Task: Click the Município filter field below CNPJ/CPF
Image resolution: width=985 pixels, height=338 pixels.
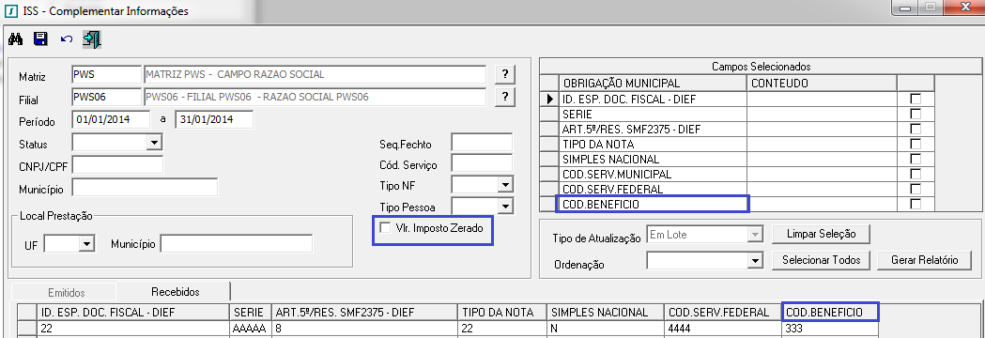Action: click(x=146, y=187)
